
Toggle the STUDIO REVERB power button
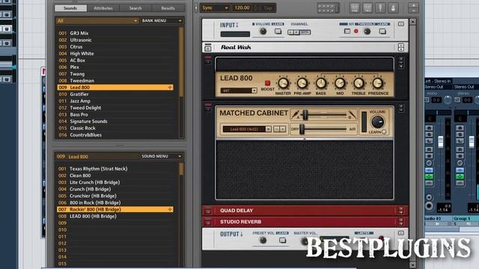(208, 222)
